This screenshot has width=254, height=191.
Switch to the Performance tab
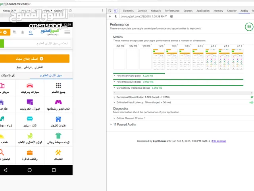click(x=172, y=11)
